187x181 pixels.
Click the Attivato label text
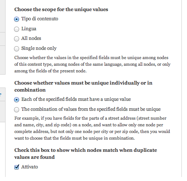(29, 167)
